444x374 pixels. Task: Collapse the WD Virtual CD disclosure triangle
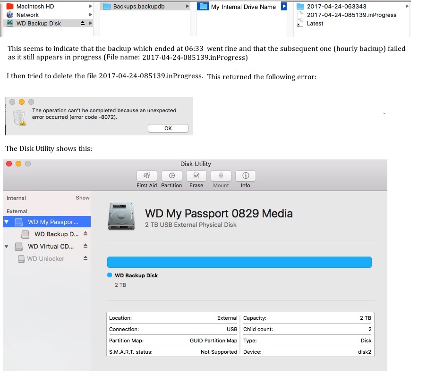point(7,246)
